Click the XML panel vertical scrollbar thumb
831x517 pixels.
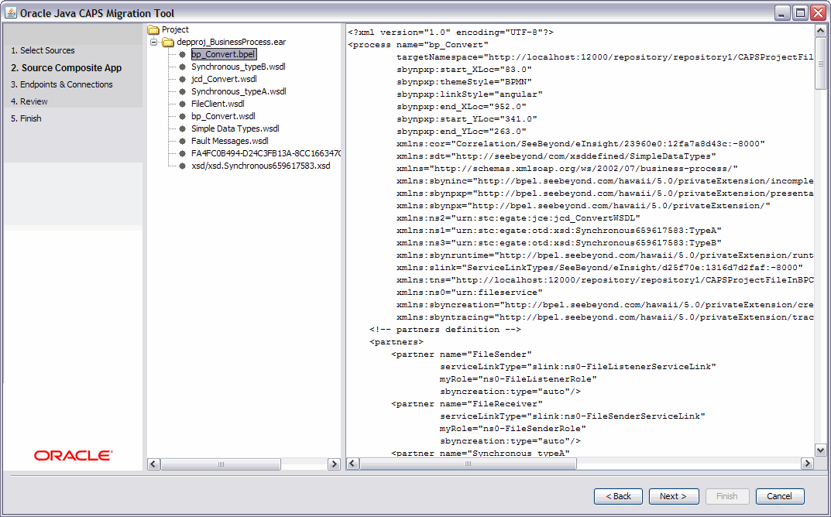pos(820,63)
